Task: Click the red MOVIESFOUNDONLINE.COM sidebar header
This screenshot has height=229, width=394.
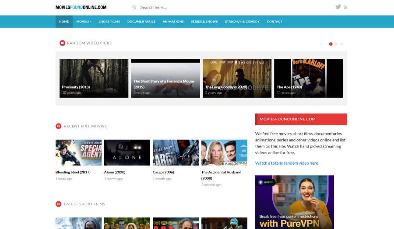Action: click(x=301, y=119)
